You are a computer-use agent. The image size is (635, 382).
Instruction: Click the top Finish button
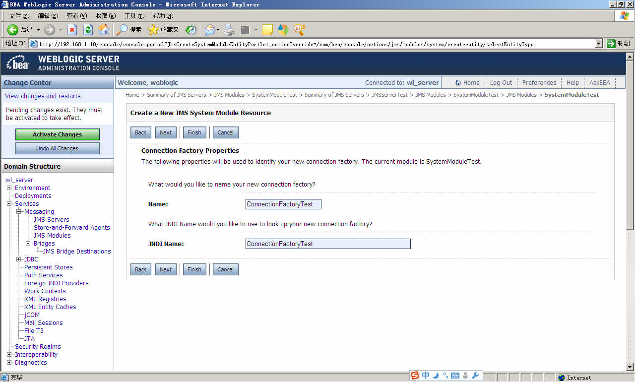click(x=194, y=132)
